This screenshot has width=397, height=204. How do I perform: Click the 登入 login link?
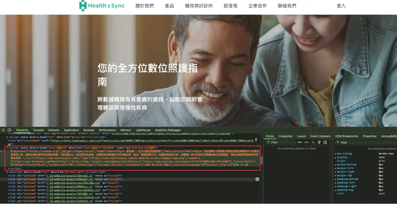tap(341, 6)
